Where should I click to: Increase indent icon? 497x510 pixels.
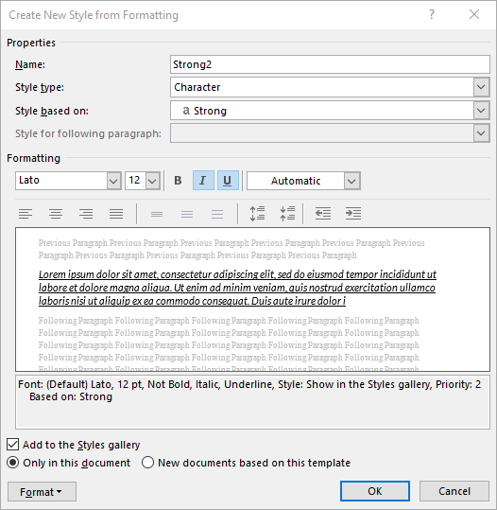(353, 214)
